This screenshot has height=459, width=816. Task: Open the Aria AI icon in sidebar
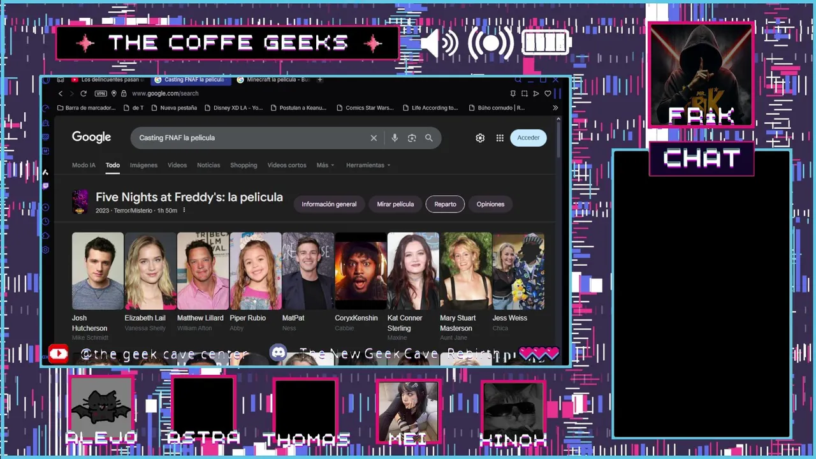45,172
